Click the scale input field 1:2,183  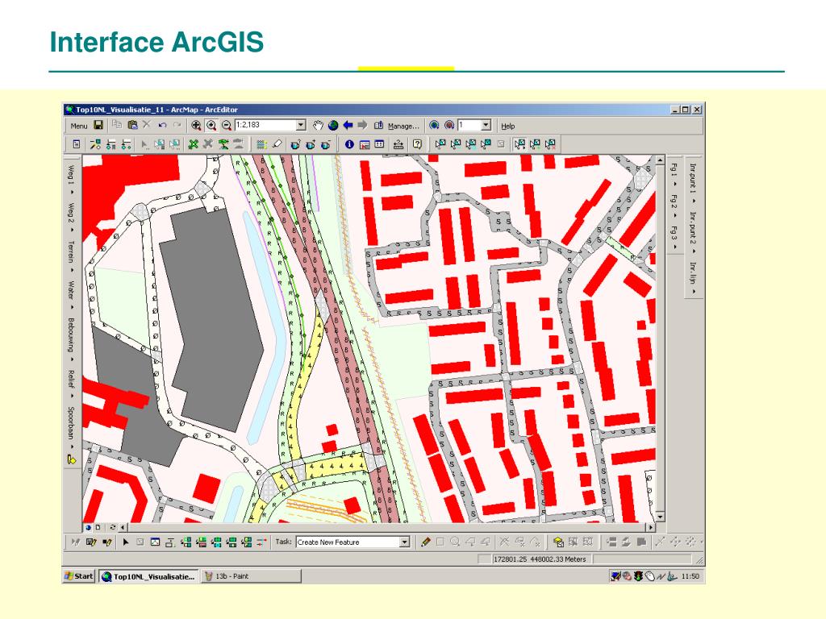(265, 125)
